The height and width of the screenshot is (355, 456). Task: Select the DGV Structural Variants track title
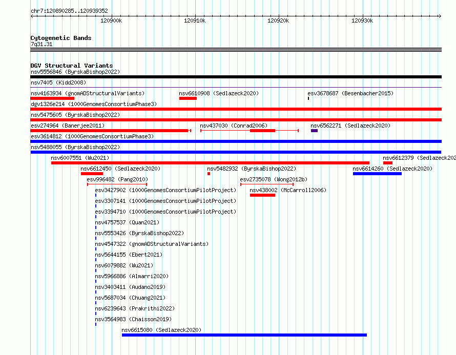(x=72, y=66)
